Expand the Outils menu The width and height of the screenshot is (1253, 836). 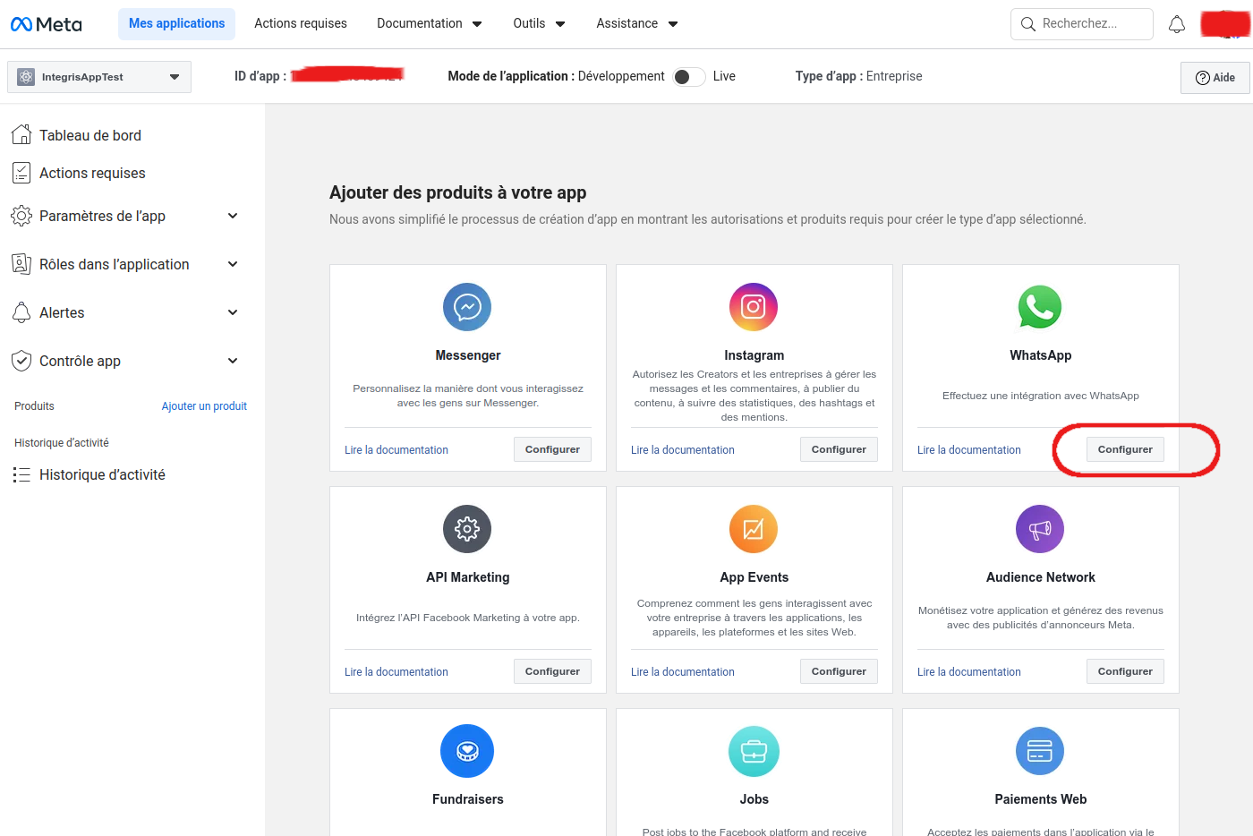pos(539,24)
